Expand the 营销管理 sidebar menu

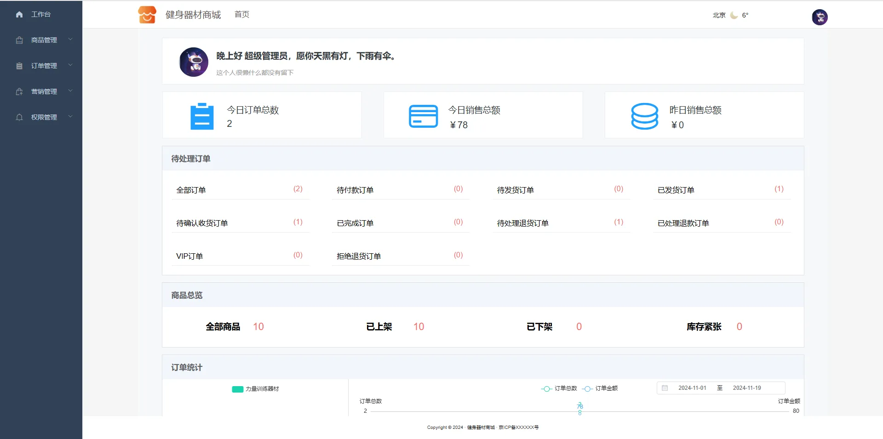[44, 91]
